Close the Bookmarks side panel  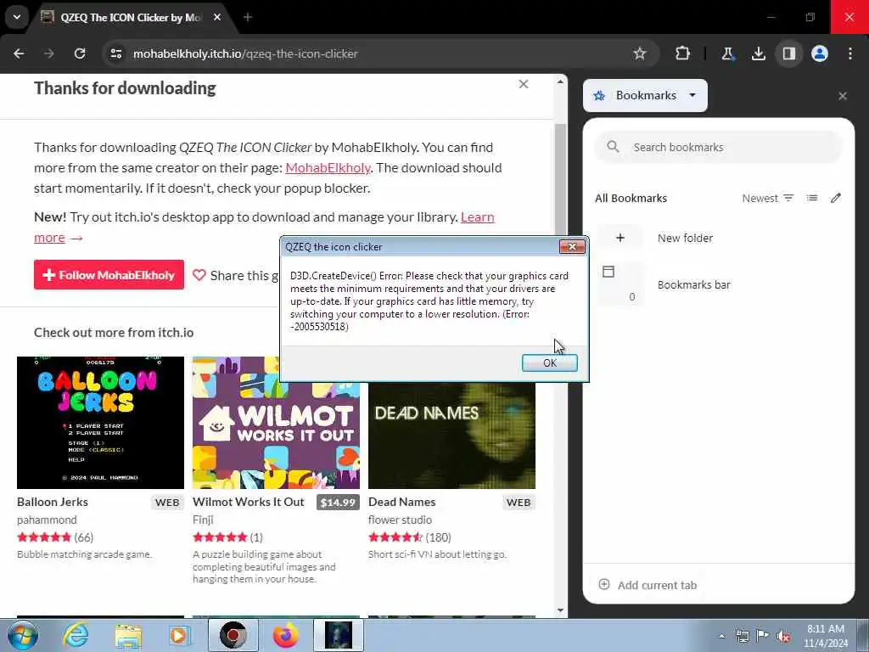click(x=843, y=96)
